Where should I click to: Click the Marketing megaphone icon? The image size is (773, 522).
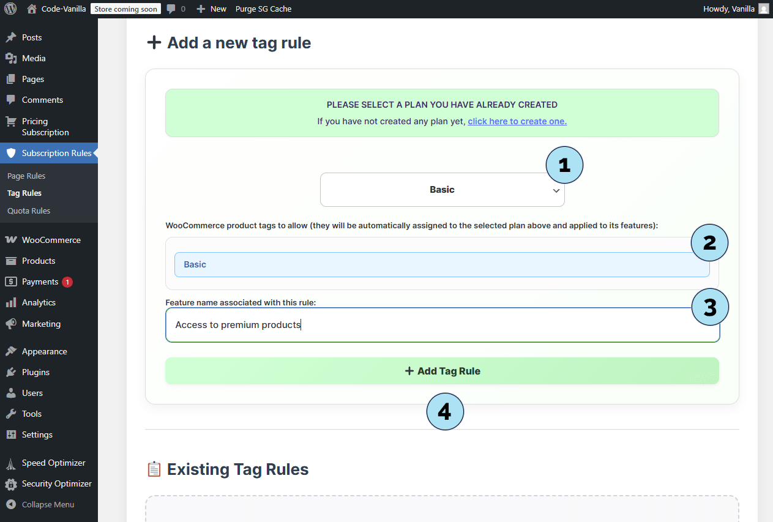pyautogui.click(x=11, y=324)
